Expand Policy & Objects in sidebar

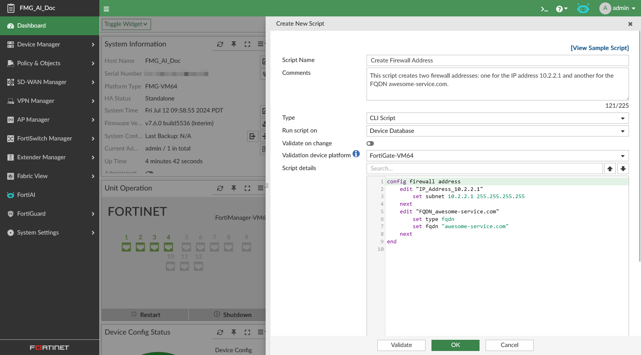tap(50, 63)
